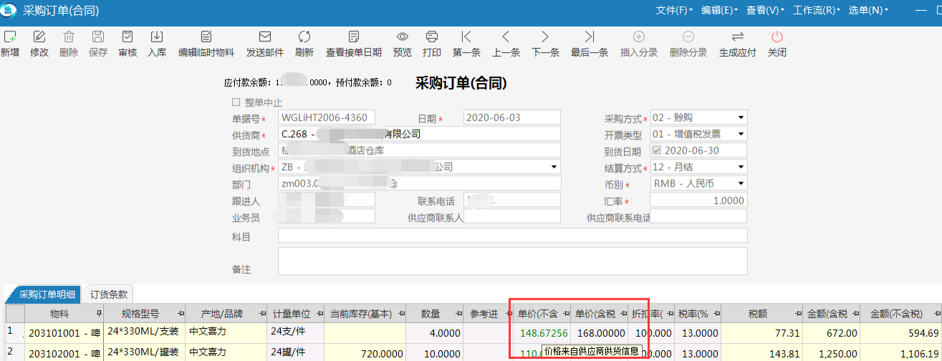
Task: Switch to 订货条款 tab
Action: (109, 294)
